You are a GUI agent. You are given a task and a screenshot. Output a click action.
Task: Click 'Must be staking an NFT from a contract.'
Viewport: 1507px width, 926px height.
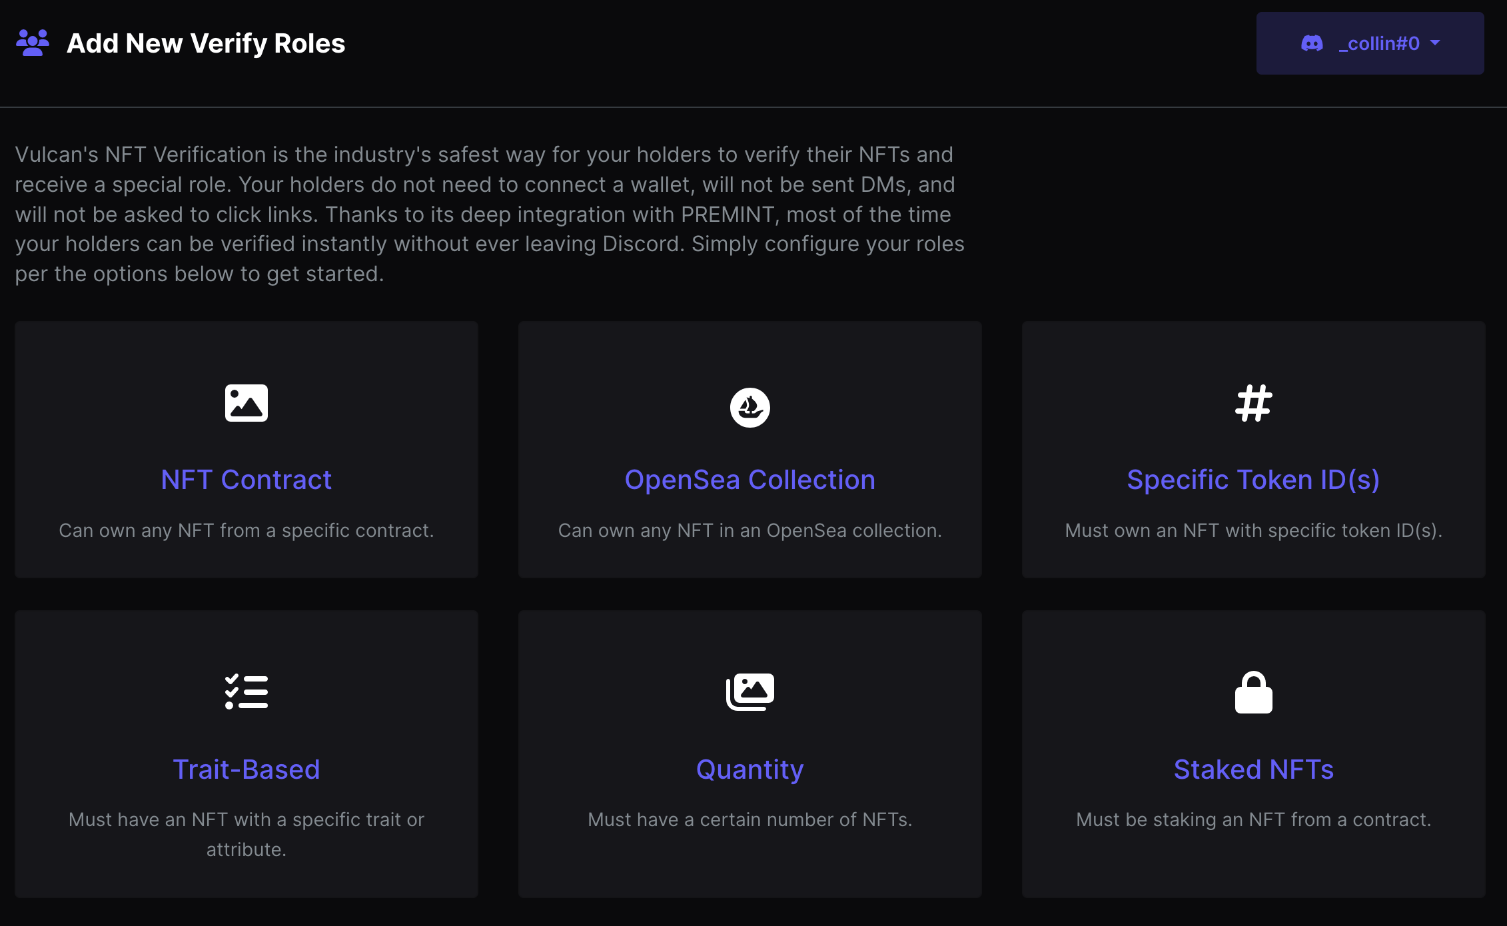tap(1253, 819)
